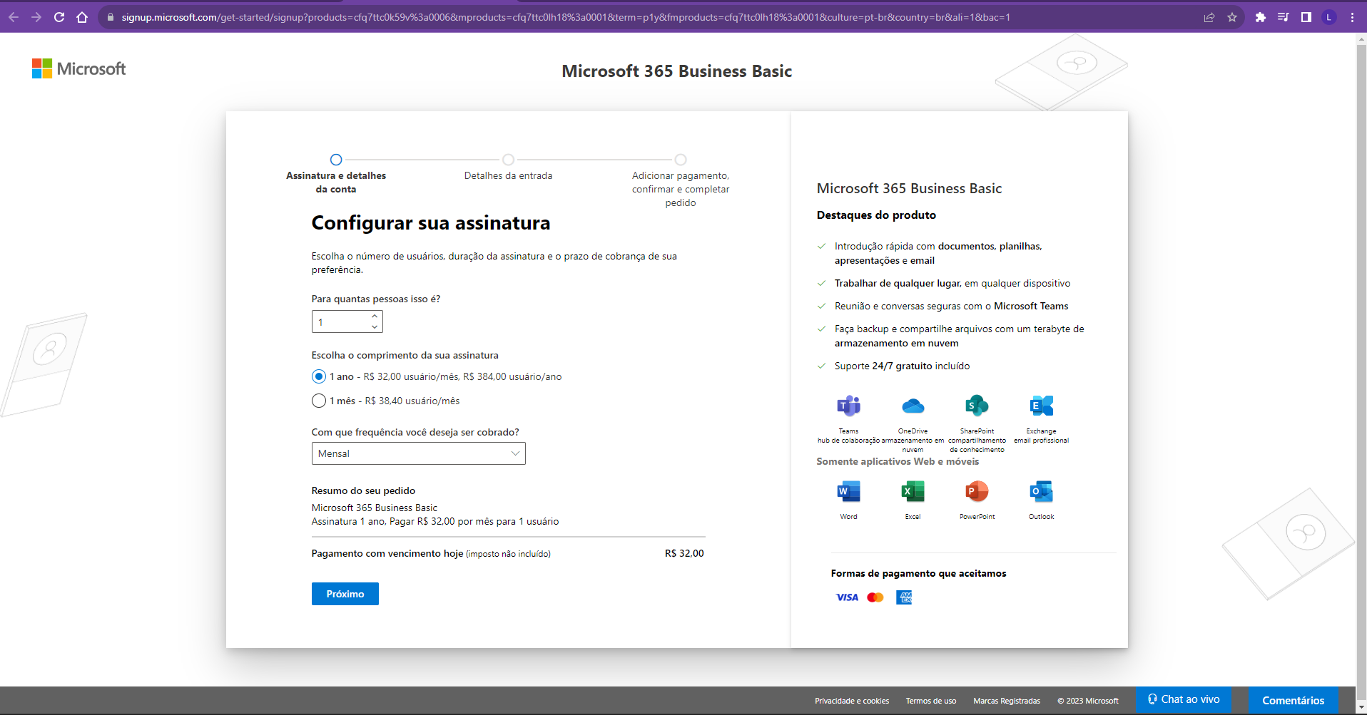Click Suporte 24/7 gratuito incluído text
The image size is (1367, 715).
tap(902, 366)
